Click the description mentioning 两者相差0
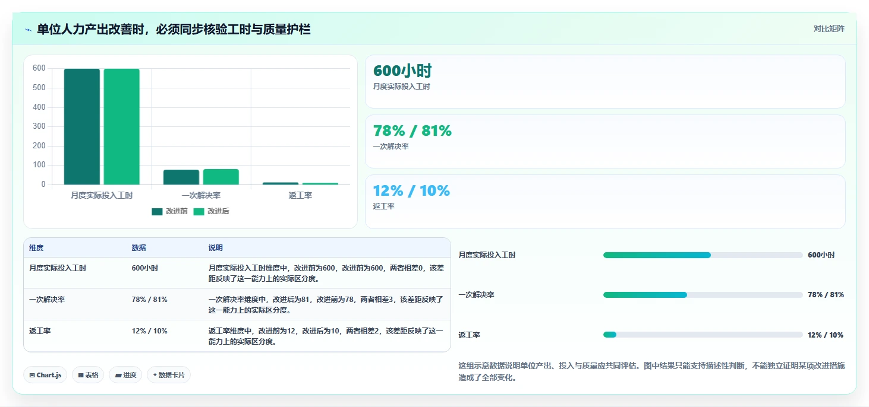869x407 pixels. tap(326, 273)
